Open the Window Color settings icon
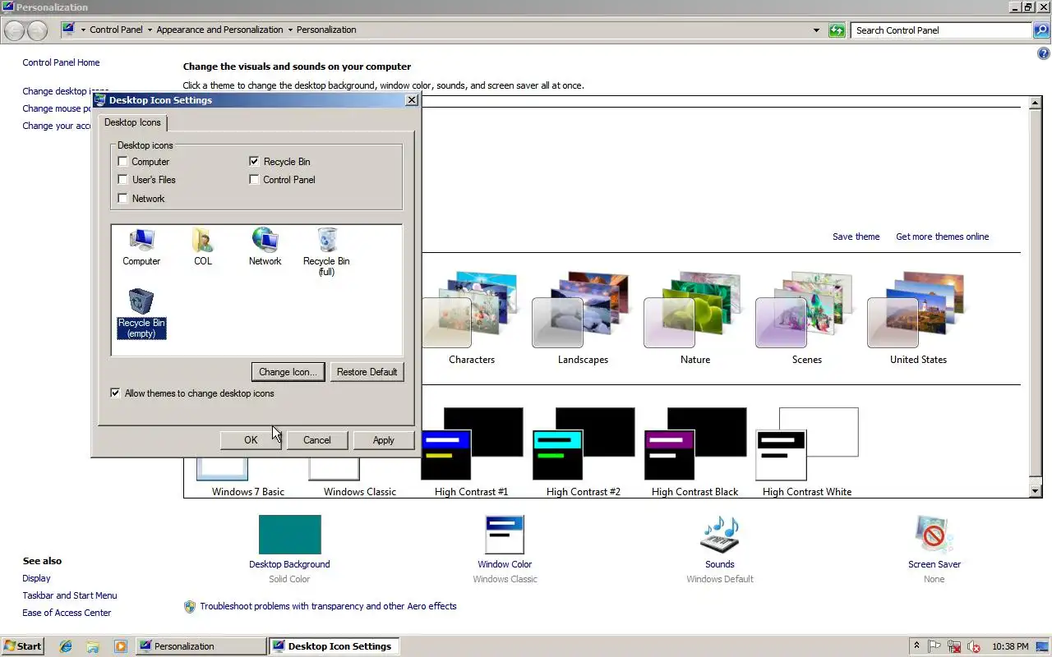 [505, 535]
